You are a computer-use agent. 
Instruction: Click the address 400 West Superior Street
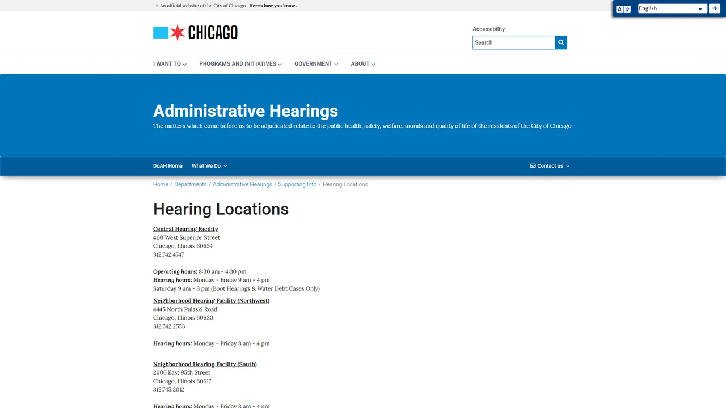click(x=187, y=237)
